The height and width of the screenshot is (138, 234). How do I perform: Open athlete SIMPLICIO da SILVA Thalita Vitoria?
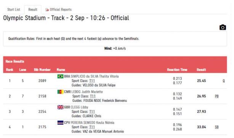click(95, 76)
